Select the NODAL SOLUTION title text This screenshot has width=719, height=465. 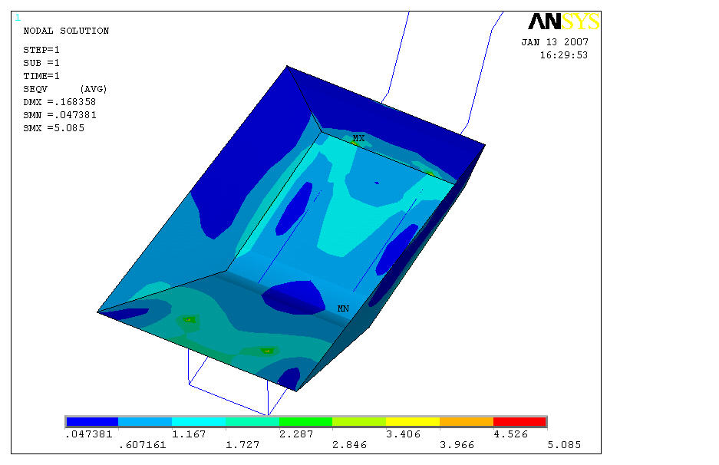click(x=66, y=31)
